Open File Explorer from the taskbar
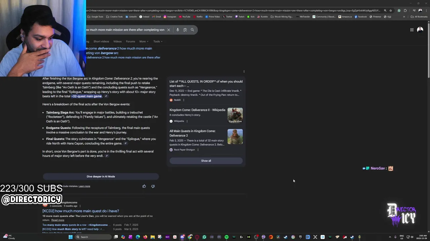Screen dimensions: 430x241 [153, 237]
